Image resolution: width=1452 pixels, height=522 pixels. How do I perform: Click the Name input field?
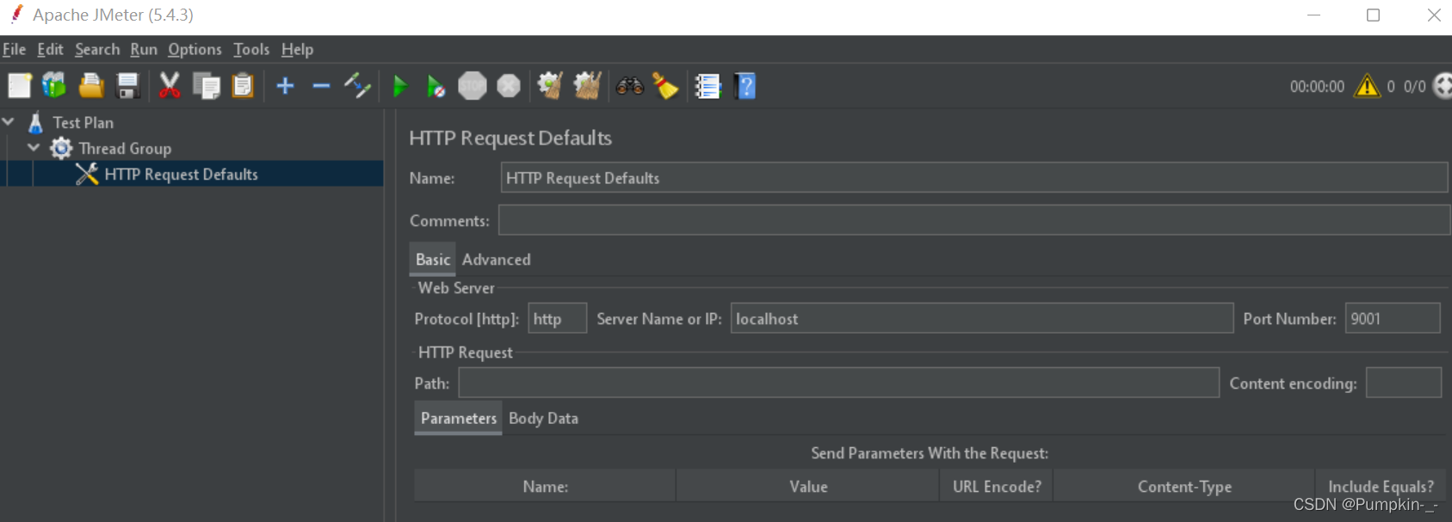coord(974,178)
